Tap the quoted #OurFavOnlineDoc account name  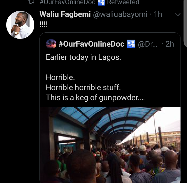point(91,44)
